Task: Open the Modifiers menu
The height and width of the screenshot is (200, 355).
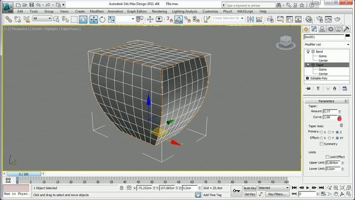Action: [97, 11]
